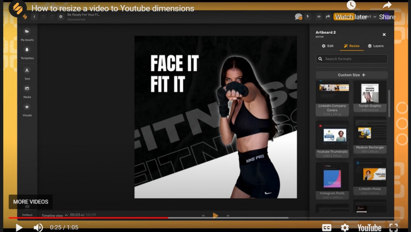Open YouTube player settings gear

pos(345,228)
